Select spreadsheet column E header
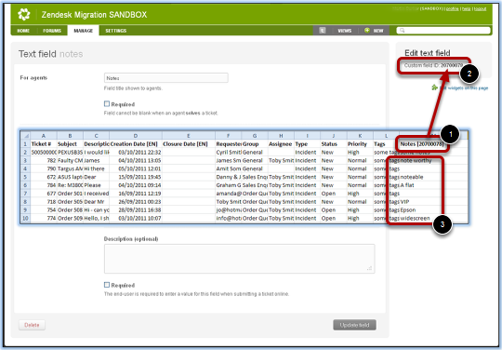Image resolution: width=502 pixels, height=350 pixels. pyautogui.click(x=188, y=136)
